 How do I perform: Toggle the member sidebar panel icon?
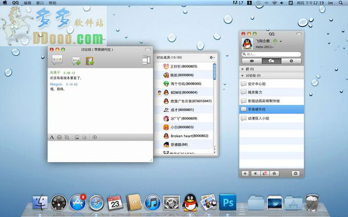146,60
